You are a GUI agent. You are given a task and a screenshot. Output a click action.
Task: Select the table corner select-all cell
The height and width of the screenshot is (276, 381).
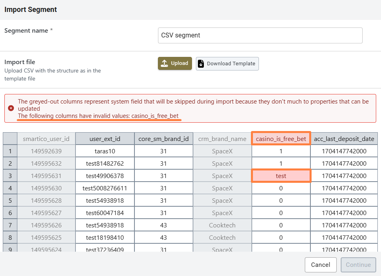[10, 139]
